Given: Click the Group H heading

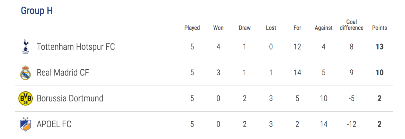Looking at the screenshot, I should [x=37, y=11].
